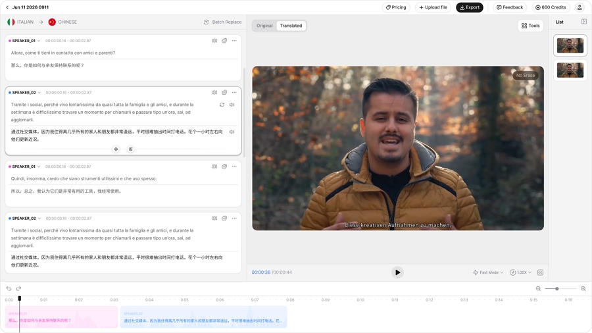Edit Chinese translation under 'Allora' line
Viewport: 592px width, 333px height.
[x=47, y=65]
